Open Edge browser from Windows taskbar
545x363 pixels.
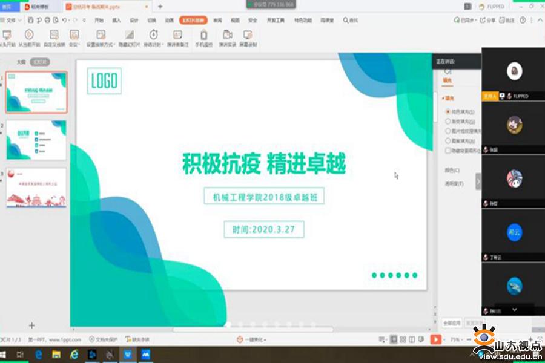point(39,355)
